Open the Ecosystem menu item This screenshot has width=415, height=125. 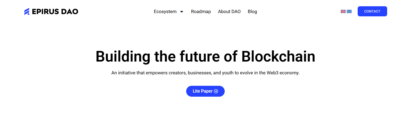coord(165,11)
